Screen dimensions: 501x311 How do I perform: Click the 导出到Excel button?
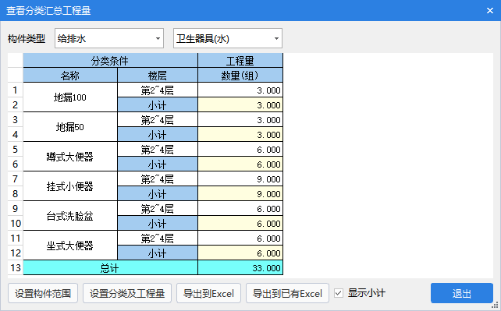(208, 293)
